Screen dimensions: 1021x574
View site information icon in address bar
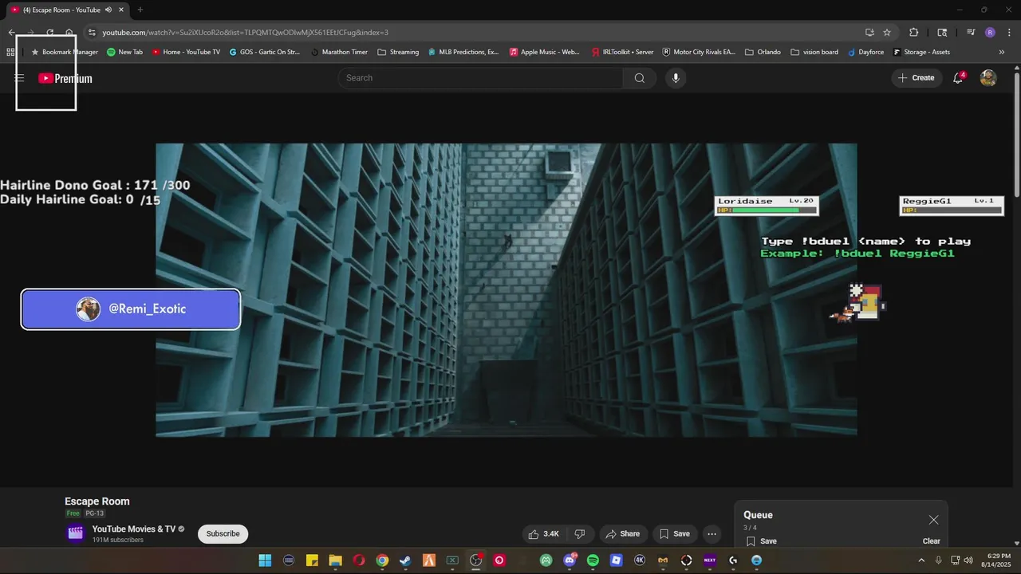coord(92,33)
